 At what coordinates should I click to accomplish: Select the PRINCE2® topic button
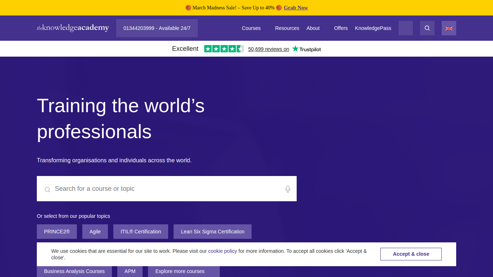[57, 232]
